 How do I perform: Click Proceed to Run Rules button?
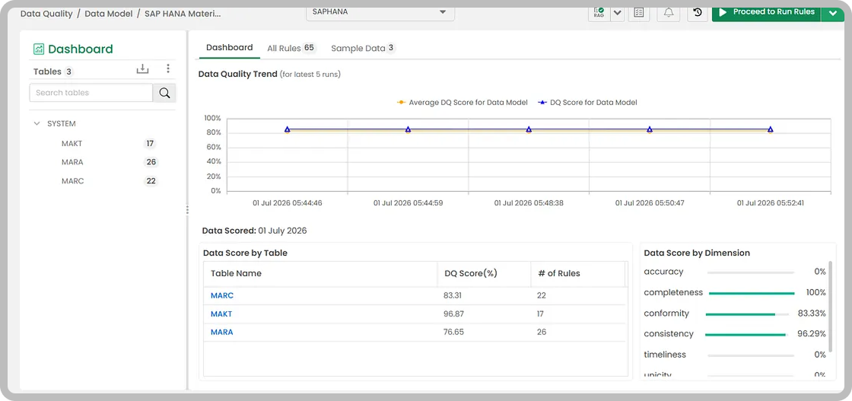click(x=766, y=12)
